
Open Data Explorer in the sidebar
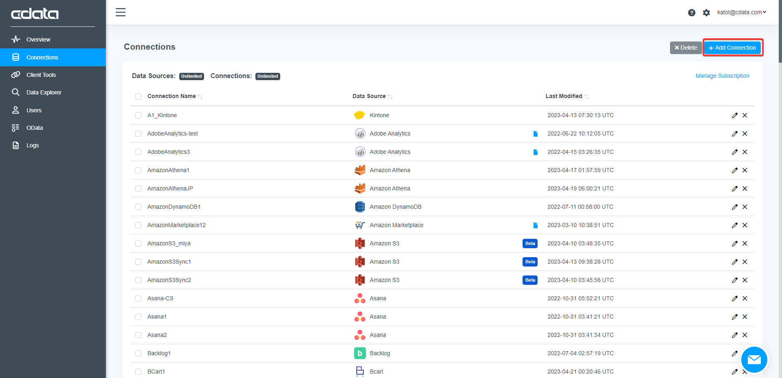(x=53, y=92)
